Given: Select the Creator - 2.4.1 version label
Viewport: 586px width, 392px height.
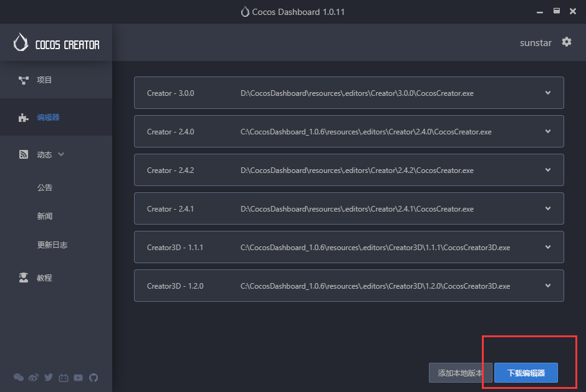Looking at the screenshot, I should point(170,209).
